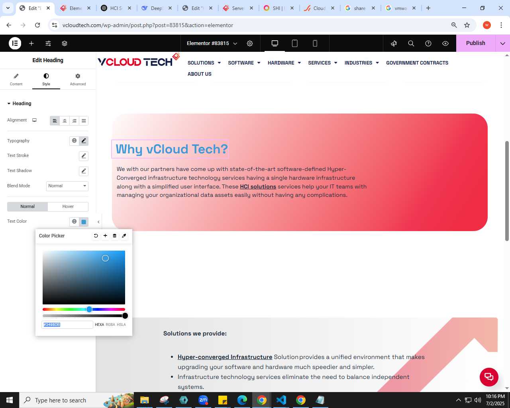Collapse the panel with arrow handle

[98, 222]
